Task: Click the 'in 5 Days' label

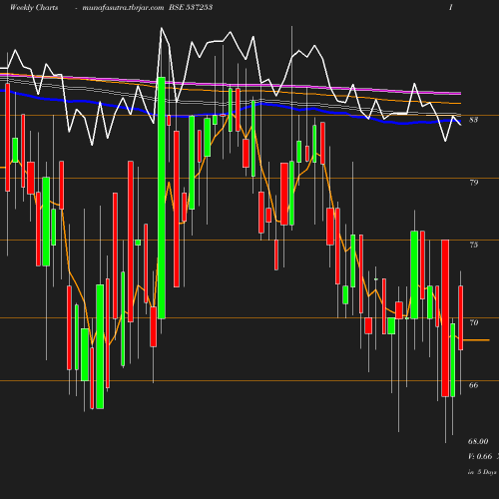Action: tap(482, 472)
